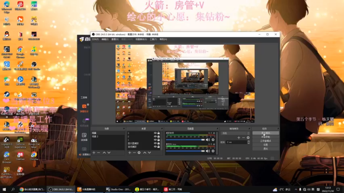Viewport: 344px width, 193px height.
Task: Open Bongo Cat Mver desktop shortcut
Action: coord(34,142)
